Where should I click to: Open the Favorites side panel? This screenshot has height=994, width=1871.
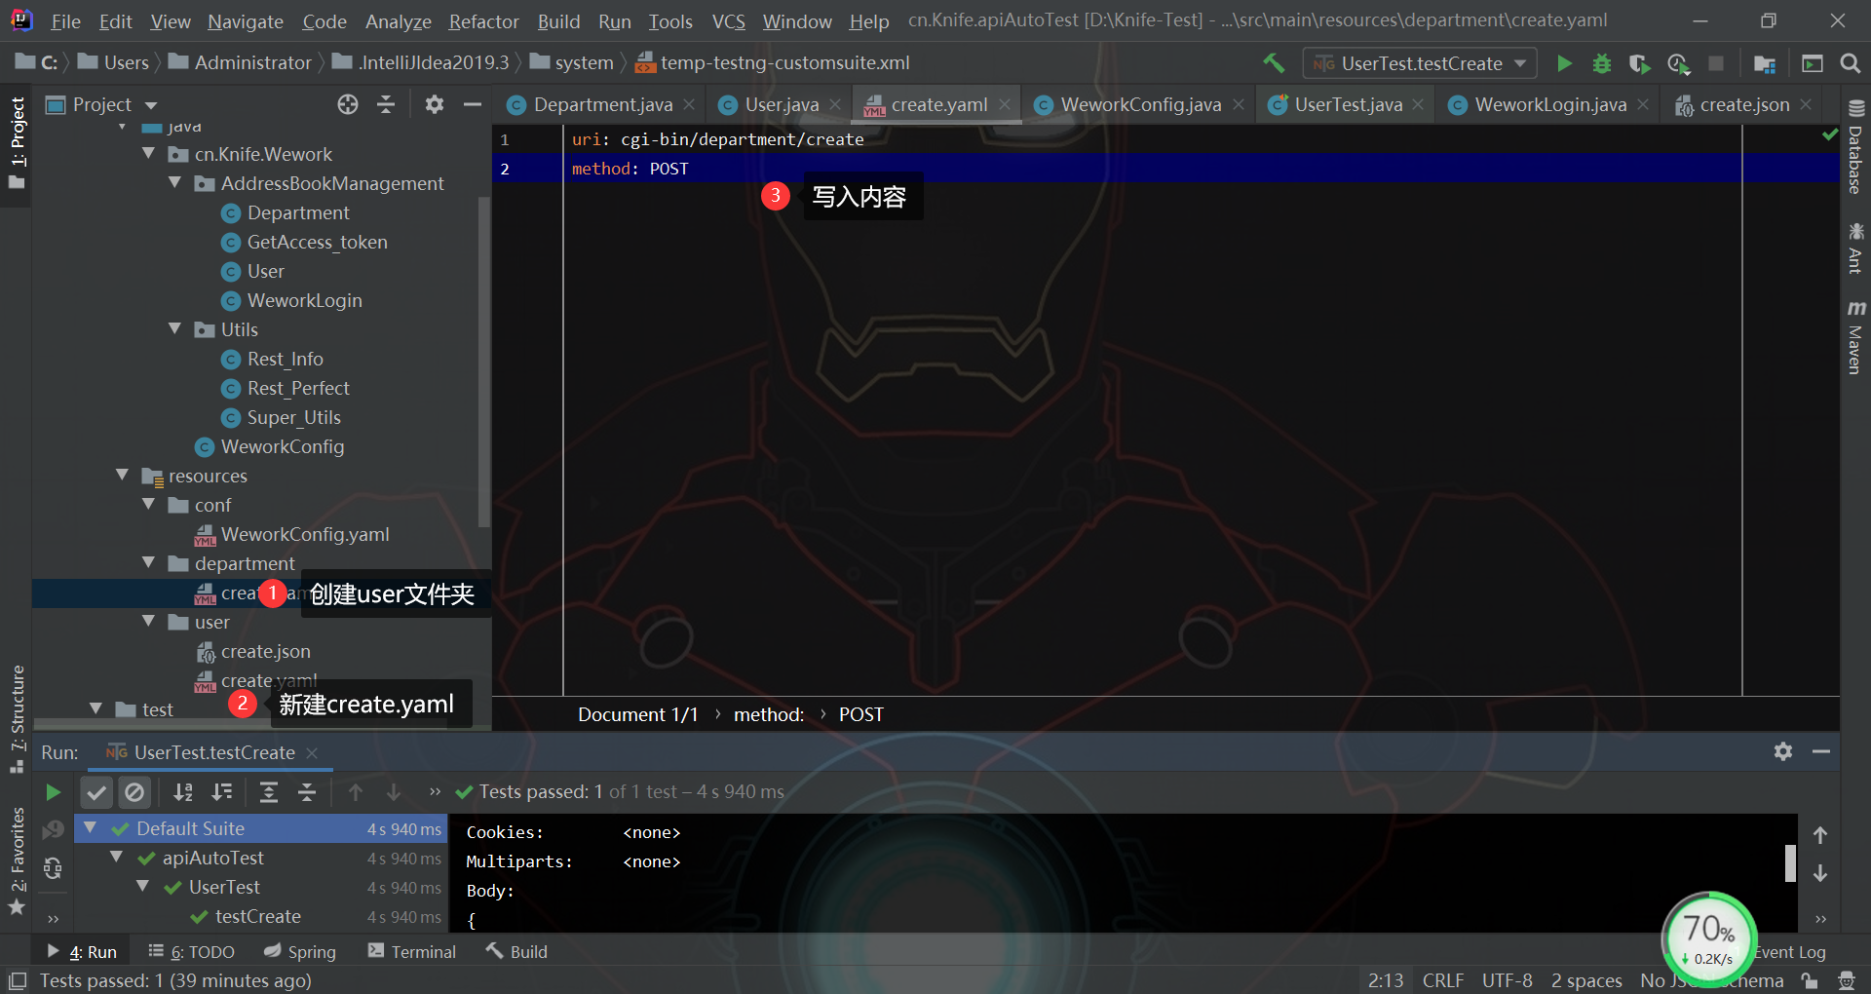(17, 861)
